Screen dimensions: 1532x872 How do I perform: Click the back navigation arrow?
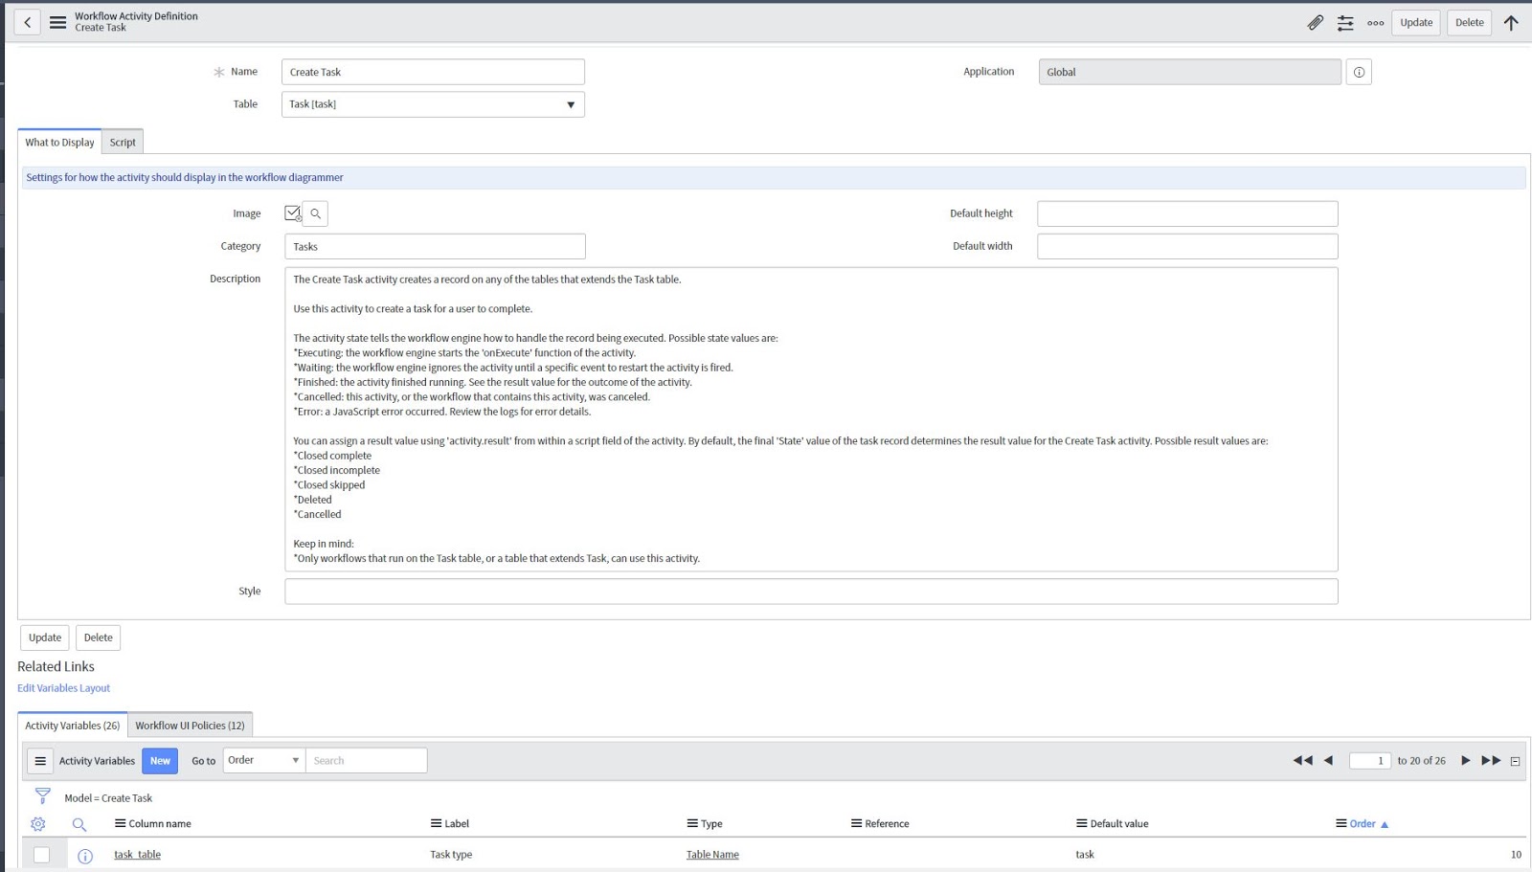[26, 21]
